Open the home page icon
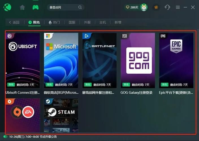Image resolution: width=199 pixels, height=141 pixels. [x=22, y=7]
